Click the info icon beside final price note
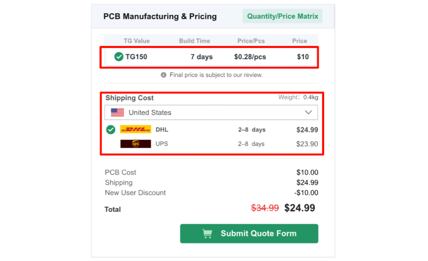Viewport: 428px width, 261px height. tap(164, 75)
